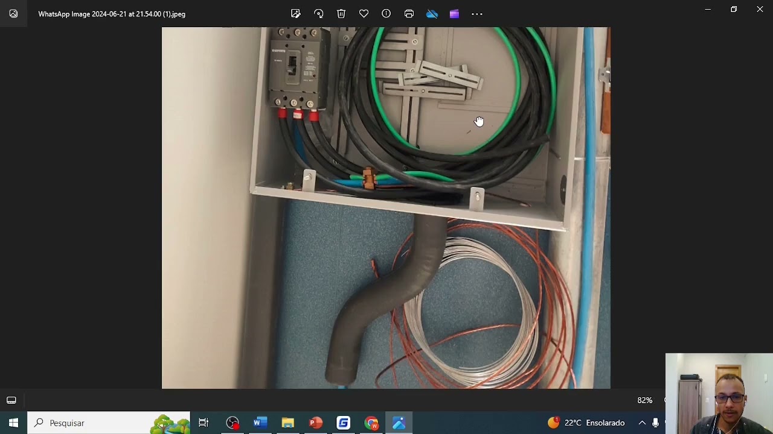
Task: Click the Pesquisar search box
Action: click(x=109, y=423)
